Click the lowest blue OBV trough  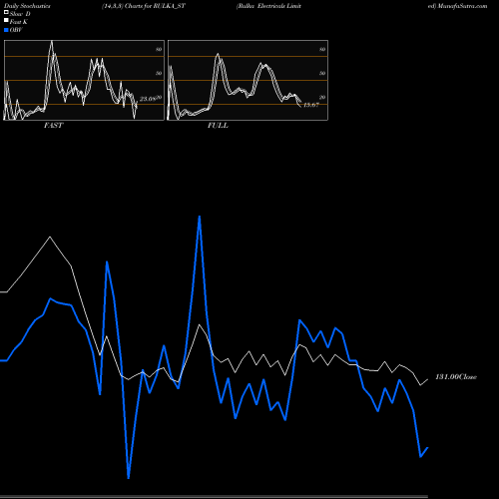pyautogui.click(x=129, y=478)
